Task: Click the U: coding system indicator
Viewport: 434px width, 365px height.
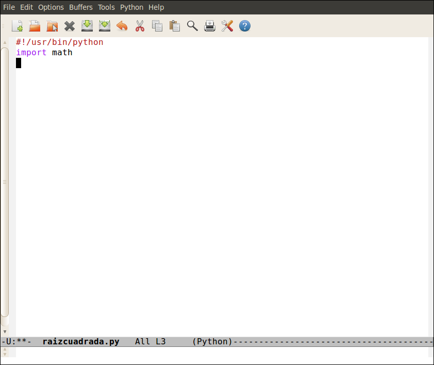Action: pyautogui.click(x=10, y=341)
